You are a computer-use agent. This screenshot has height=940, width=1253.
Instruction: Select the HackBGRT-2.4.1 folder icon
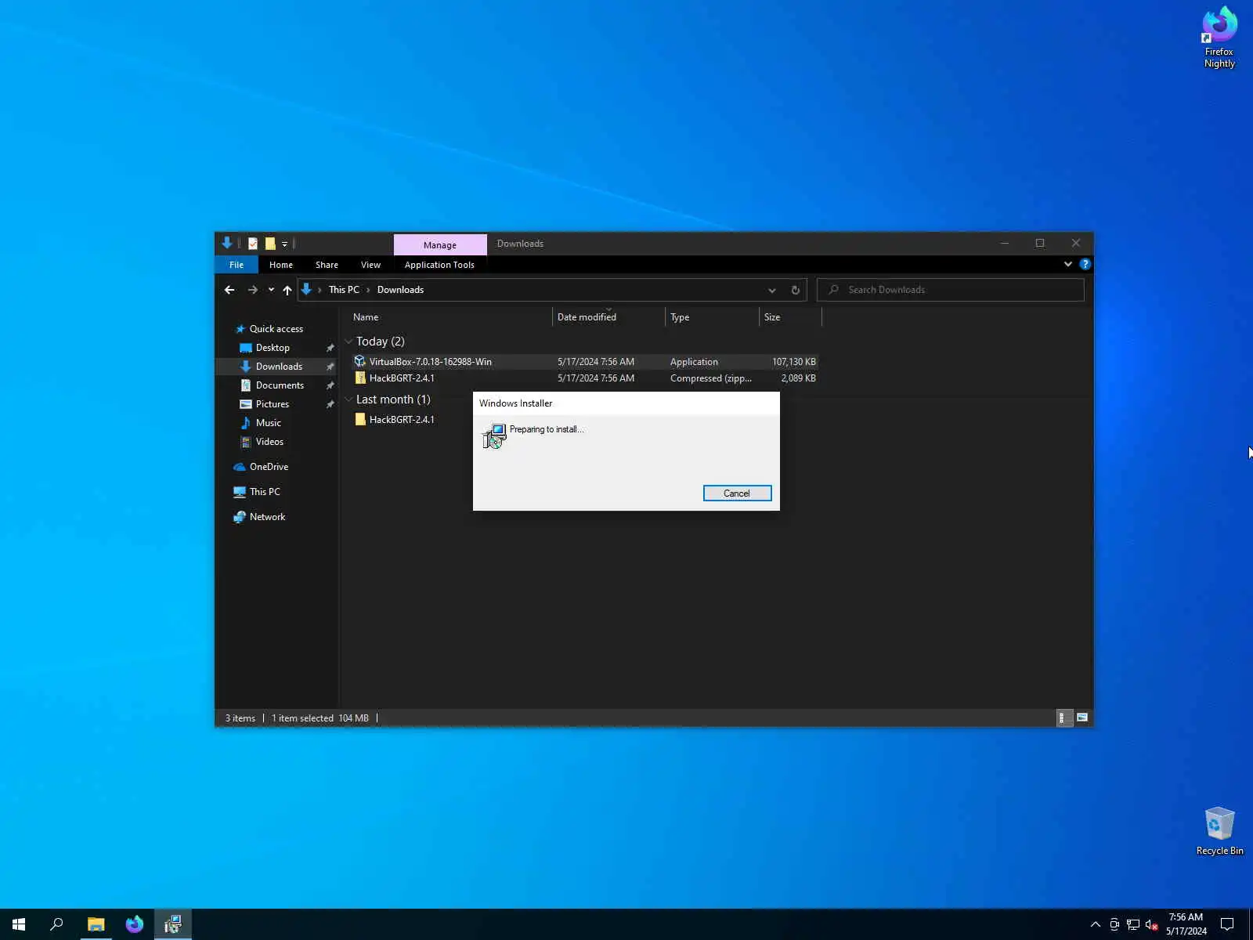pyautogui.click(x=360, y=419)
